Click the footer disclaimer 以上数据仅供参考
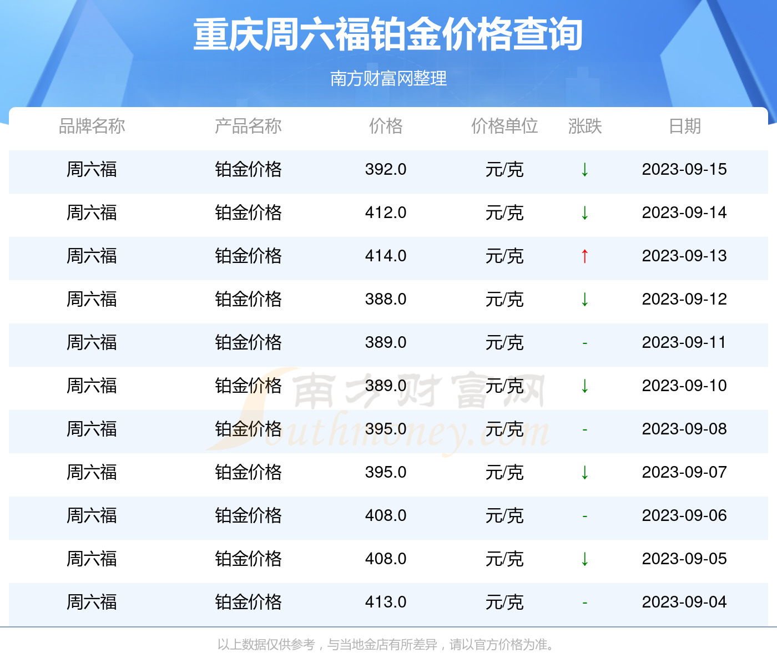777x653 pixels. [x=266, y=645]
